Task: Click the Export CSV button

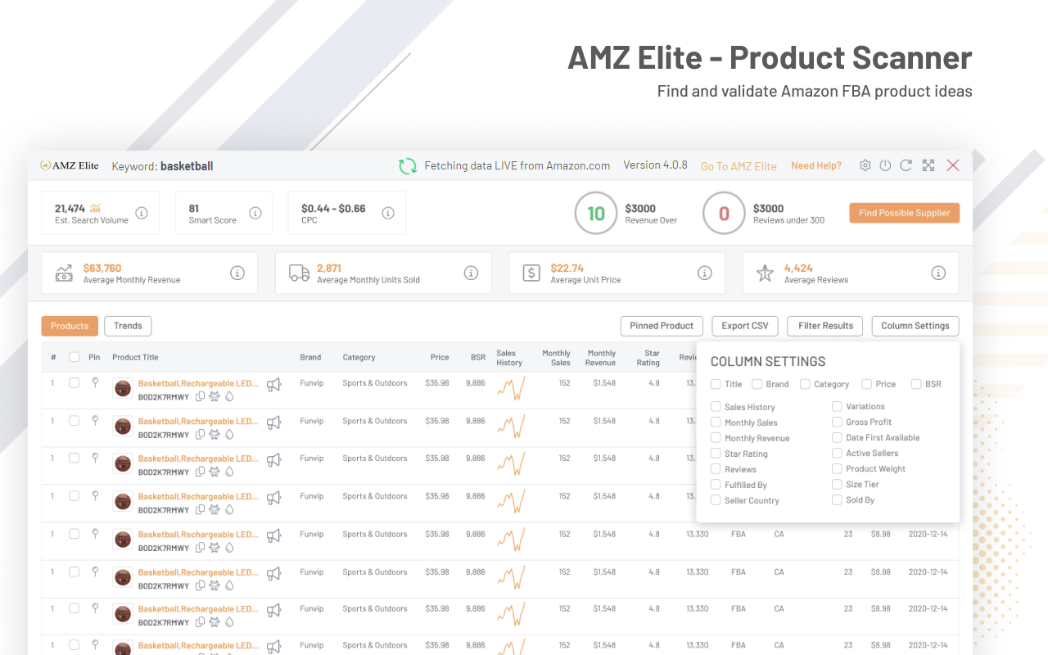Action: [745, 326]
